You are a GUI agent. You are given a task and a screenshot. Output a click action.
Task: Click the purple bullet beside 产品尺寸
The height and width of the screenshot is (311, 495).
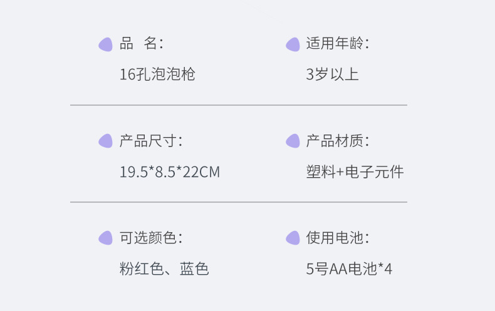click(105, 141)
